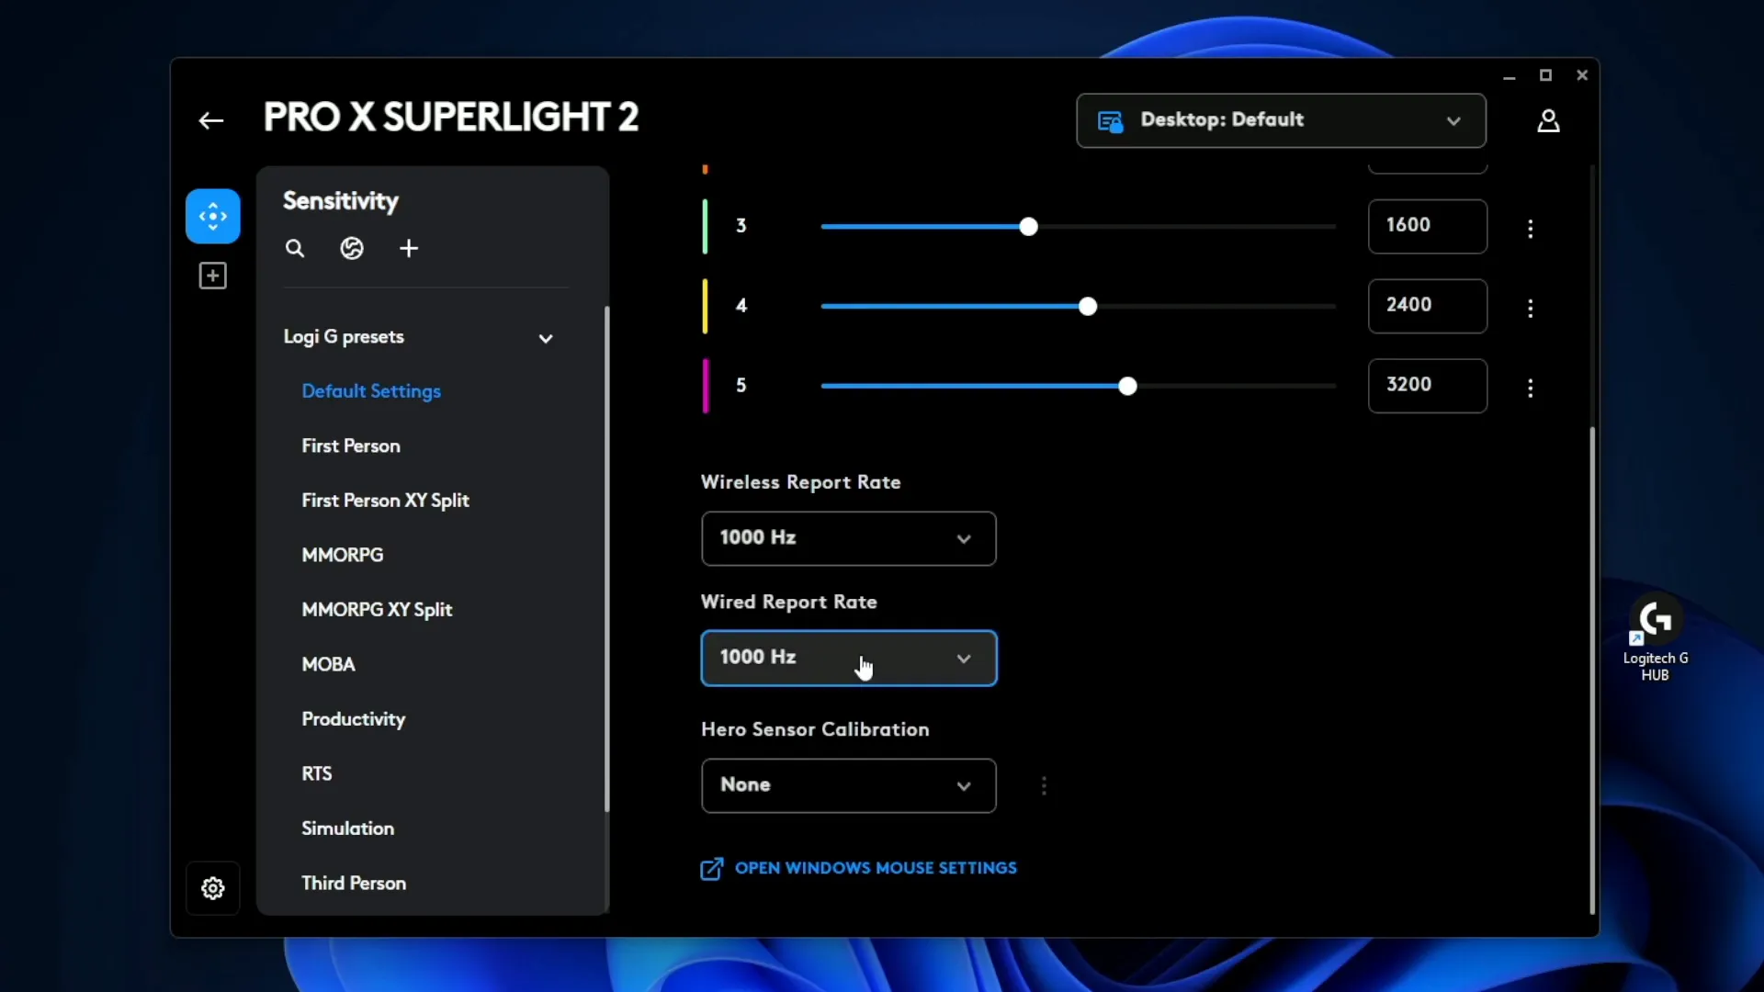The width and height of the screenshot is (1764, 992).
Task: Select the Productivity preset
Action: (354, 719)
